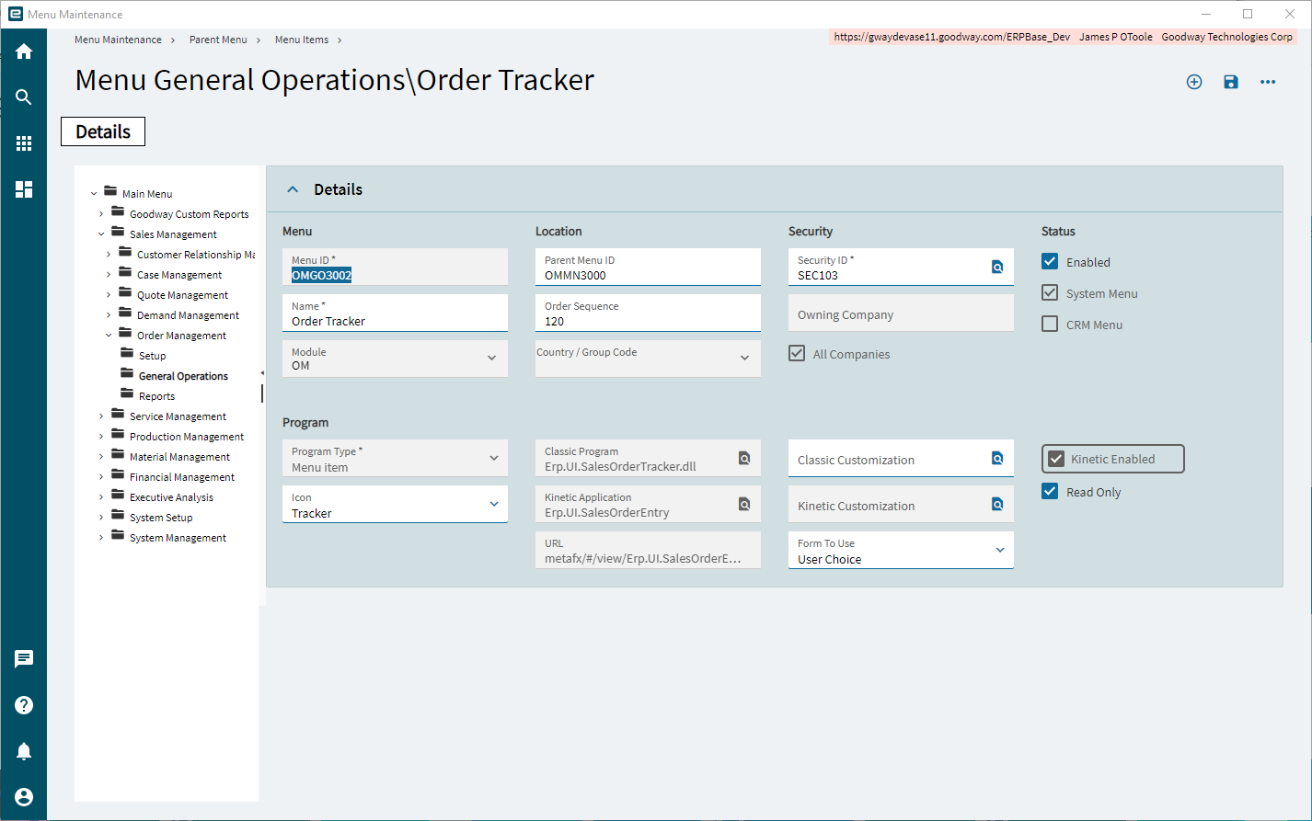Open the notifications bell icon
The image size is (1312, 821).
[24, 751]
